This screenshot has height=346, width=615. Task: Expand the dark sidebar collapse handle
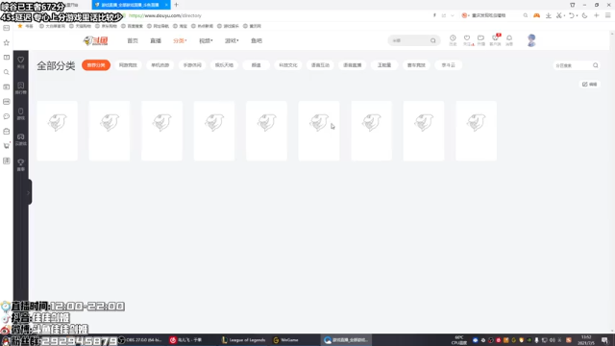pyautogui.click(x=28, y=192)
